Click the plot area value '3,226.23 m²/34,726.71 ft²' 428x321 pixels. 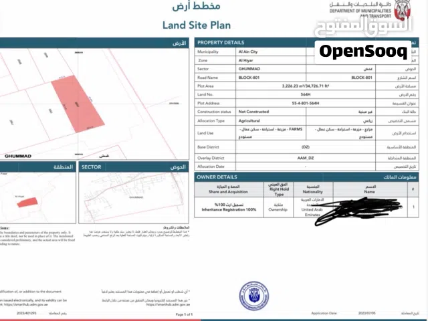tap(306, 86)
